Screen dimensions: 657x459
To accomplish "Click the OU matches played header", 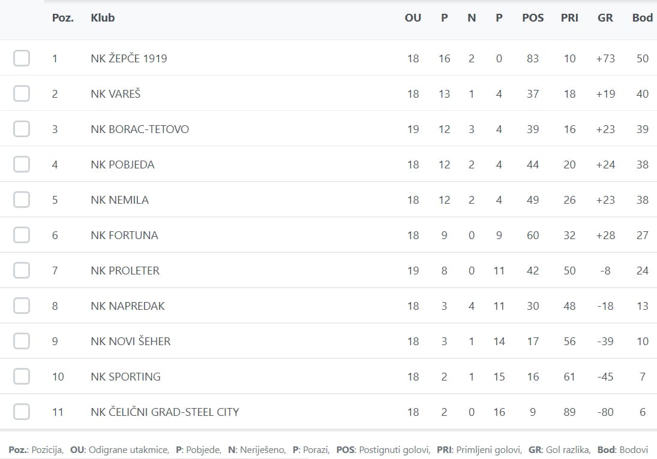I will click(x=413, y=17).
